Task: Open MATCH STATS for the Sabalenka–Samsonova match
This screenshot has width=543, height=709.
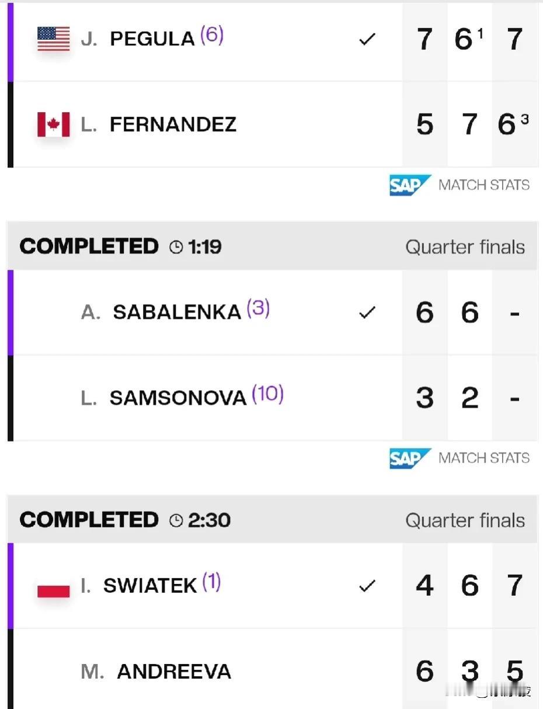Action: pyautogui.click(x=484, y=458)
